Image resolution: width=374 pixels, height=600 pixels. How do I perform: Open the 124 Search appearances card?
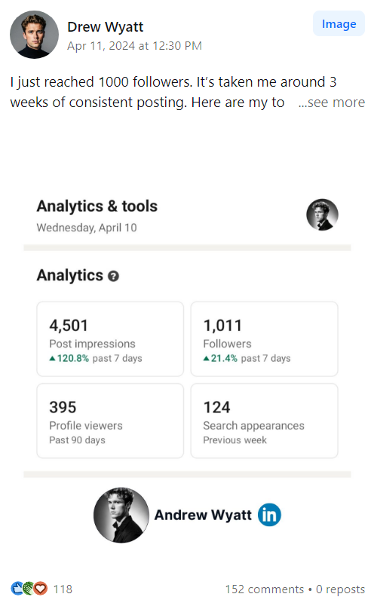click(x=264, y=421)
